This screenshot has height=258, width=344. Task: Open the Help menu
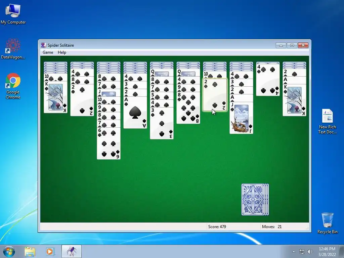[x=62, y=52]
